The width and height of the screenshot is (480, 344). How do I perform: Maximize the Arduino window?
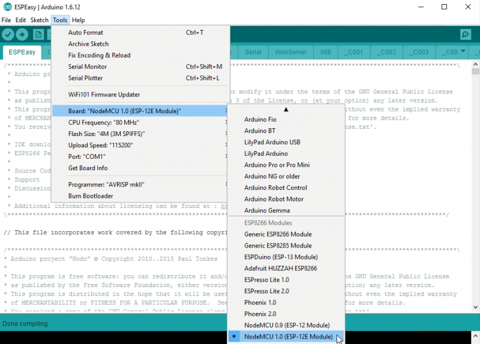coord(444,7)
